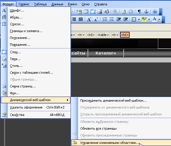Expand the highlight color dropdown arrow

(x=149, y=20)
